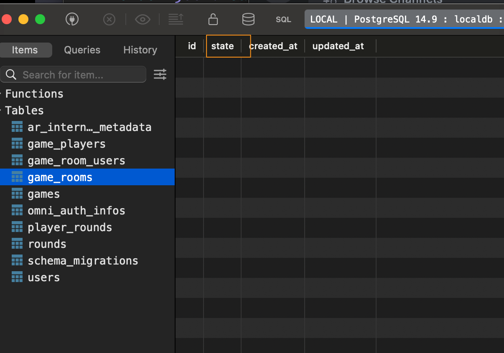Switch to the Queries tab
Screen dimensions: 504x353
(82, 50)
